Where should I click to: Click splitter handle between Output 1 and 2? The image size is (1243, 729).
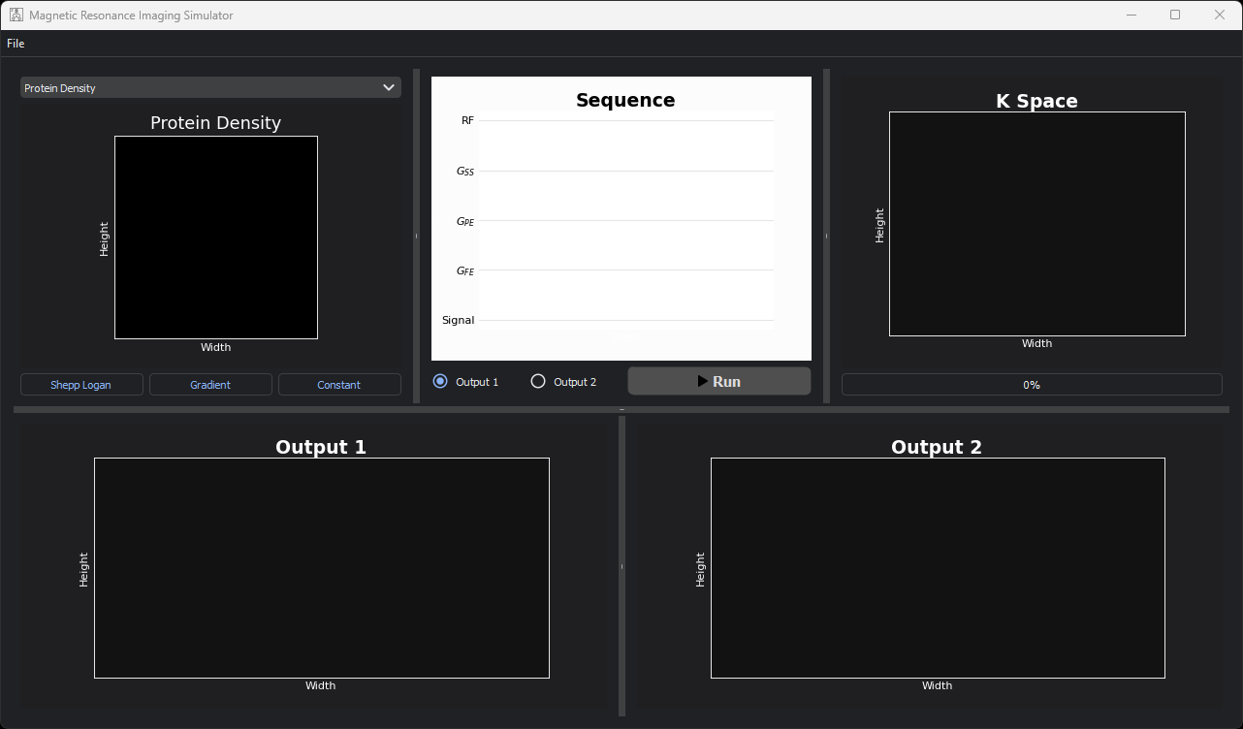621,566
